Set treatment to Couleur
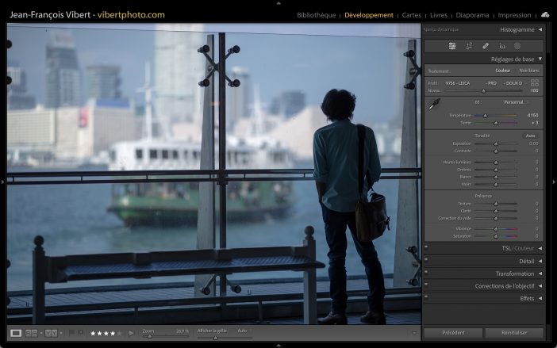557x348 pixels. tap(503, 71)
